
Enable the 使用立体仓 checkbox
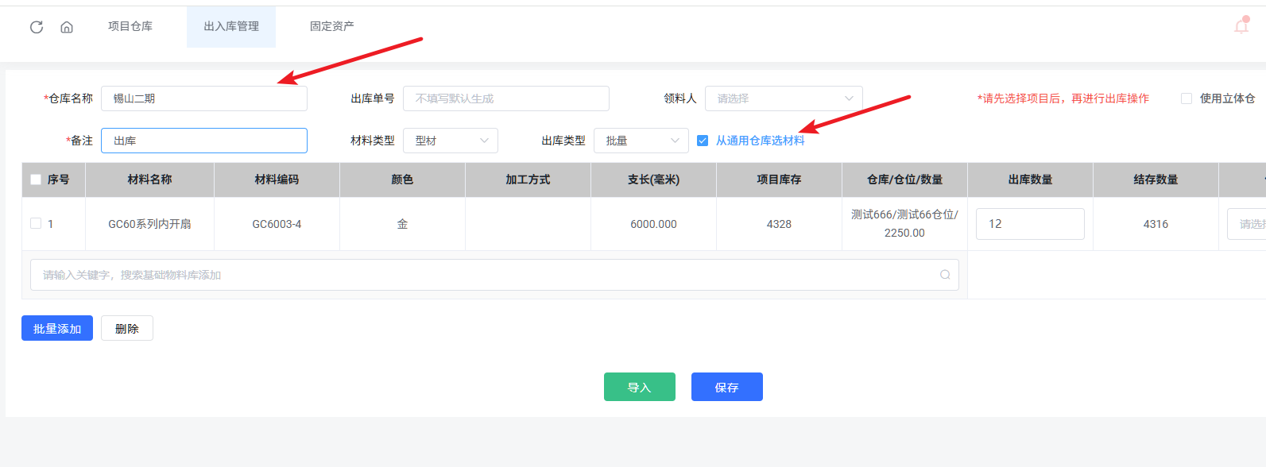(1187, 98)
